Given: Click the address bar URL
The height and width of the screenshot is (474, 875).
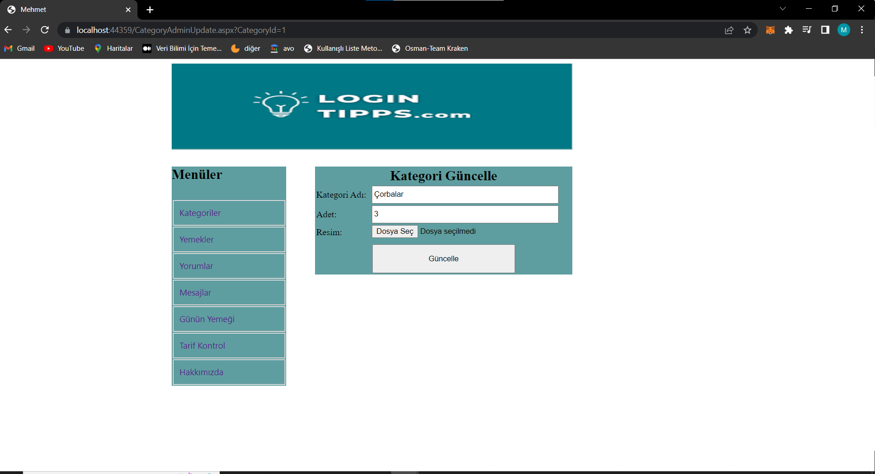Looking at the screenshot, I should point(181,30).
